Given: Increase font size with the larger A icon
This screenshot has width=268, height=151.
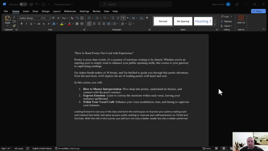Looking at the screenshot, I should pos(54,18).
